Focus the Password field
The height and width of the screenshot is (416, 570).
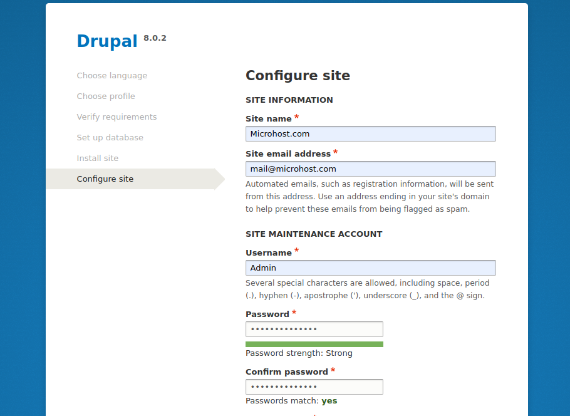pyautogui.click(x=314, y=329)
